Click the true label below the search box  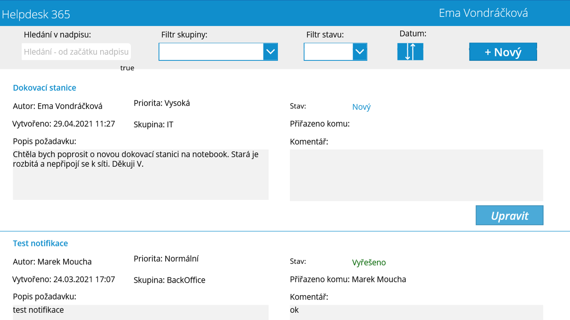coord(127,68)
